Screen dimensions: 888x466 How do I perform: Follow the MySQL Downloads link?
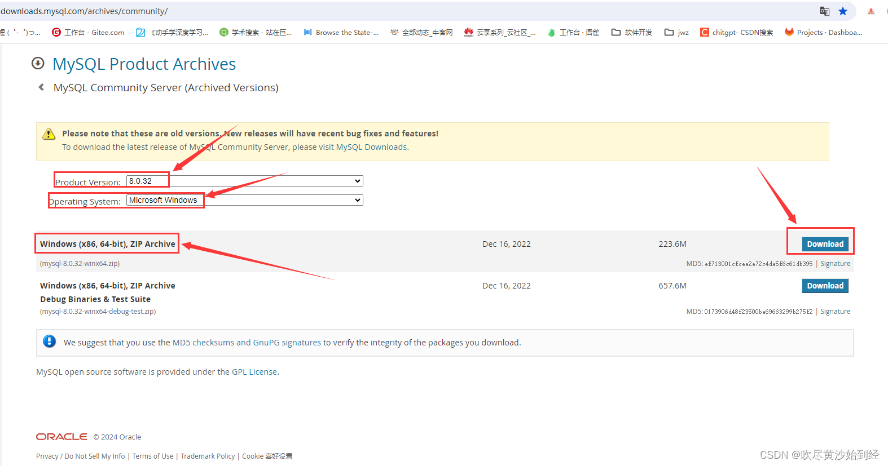pyautogui.click(x=371, y=147)
